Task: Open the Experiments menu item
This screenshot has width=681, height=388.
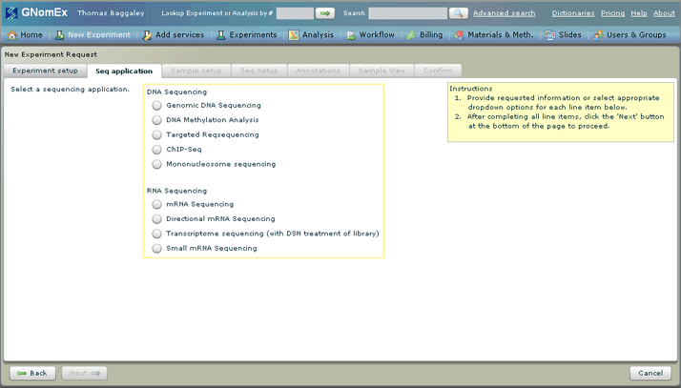Action: 247,35
